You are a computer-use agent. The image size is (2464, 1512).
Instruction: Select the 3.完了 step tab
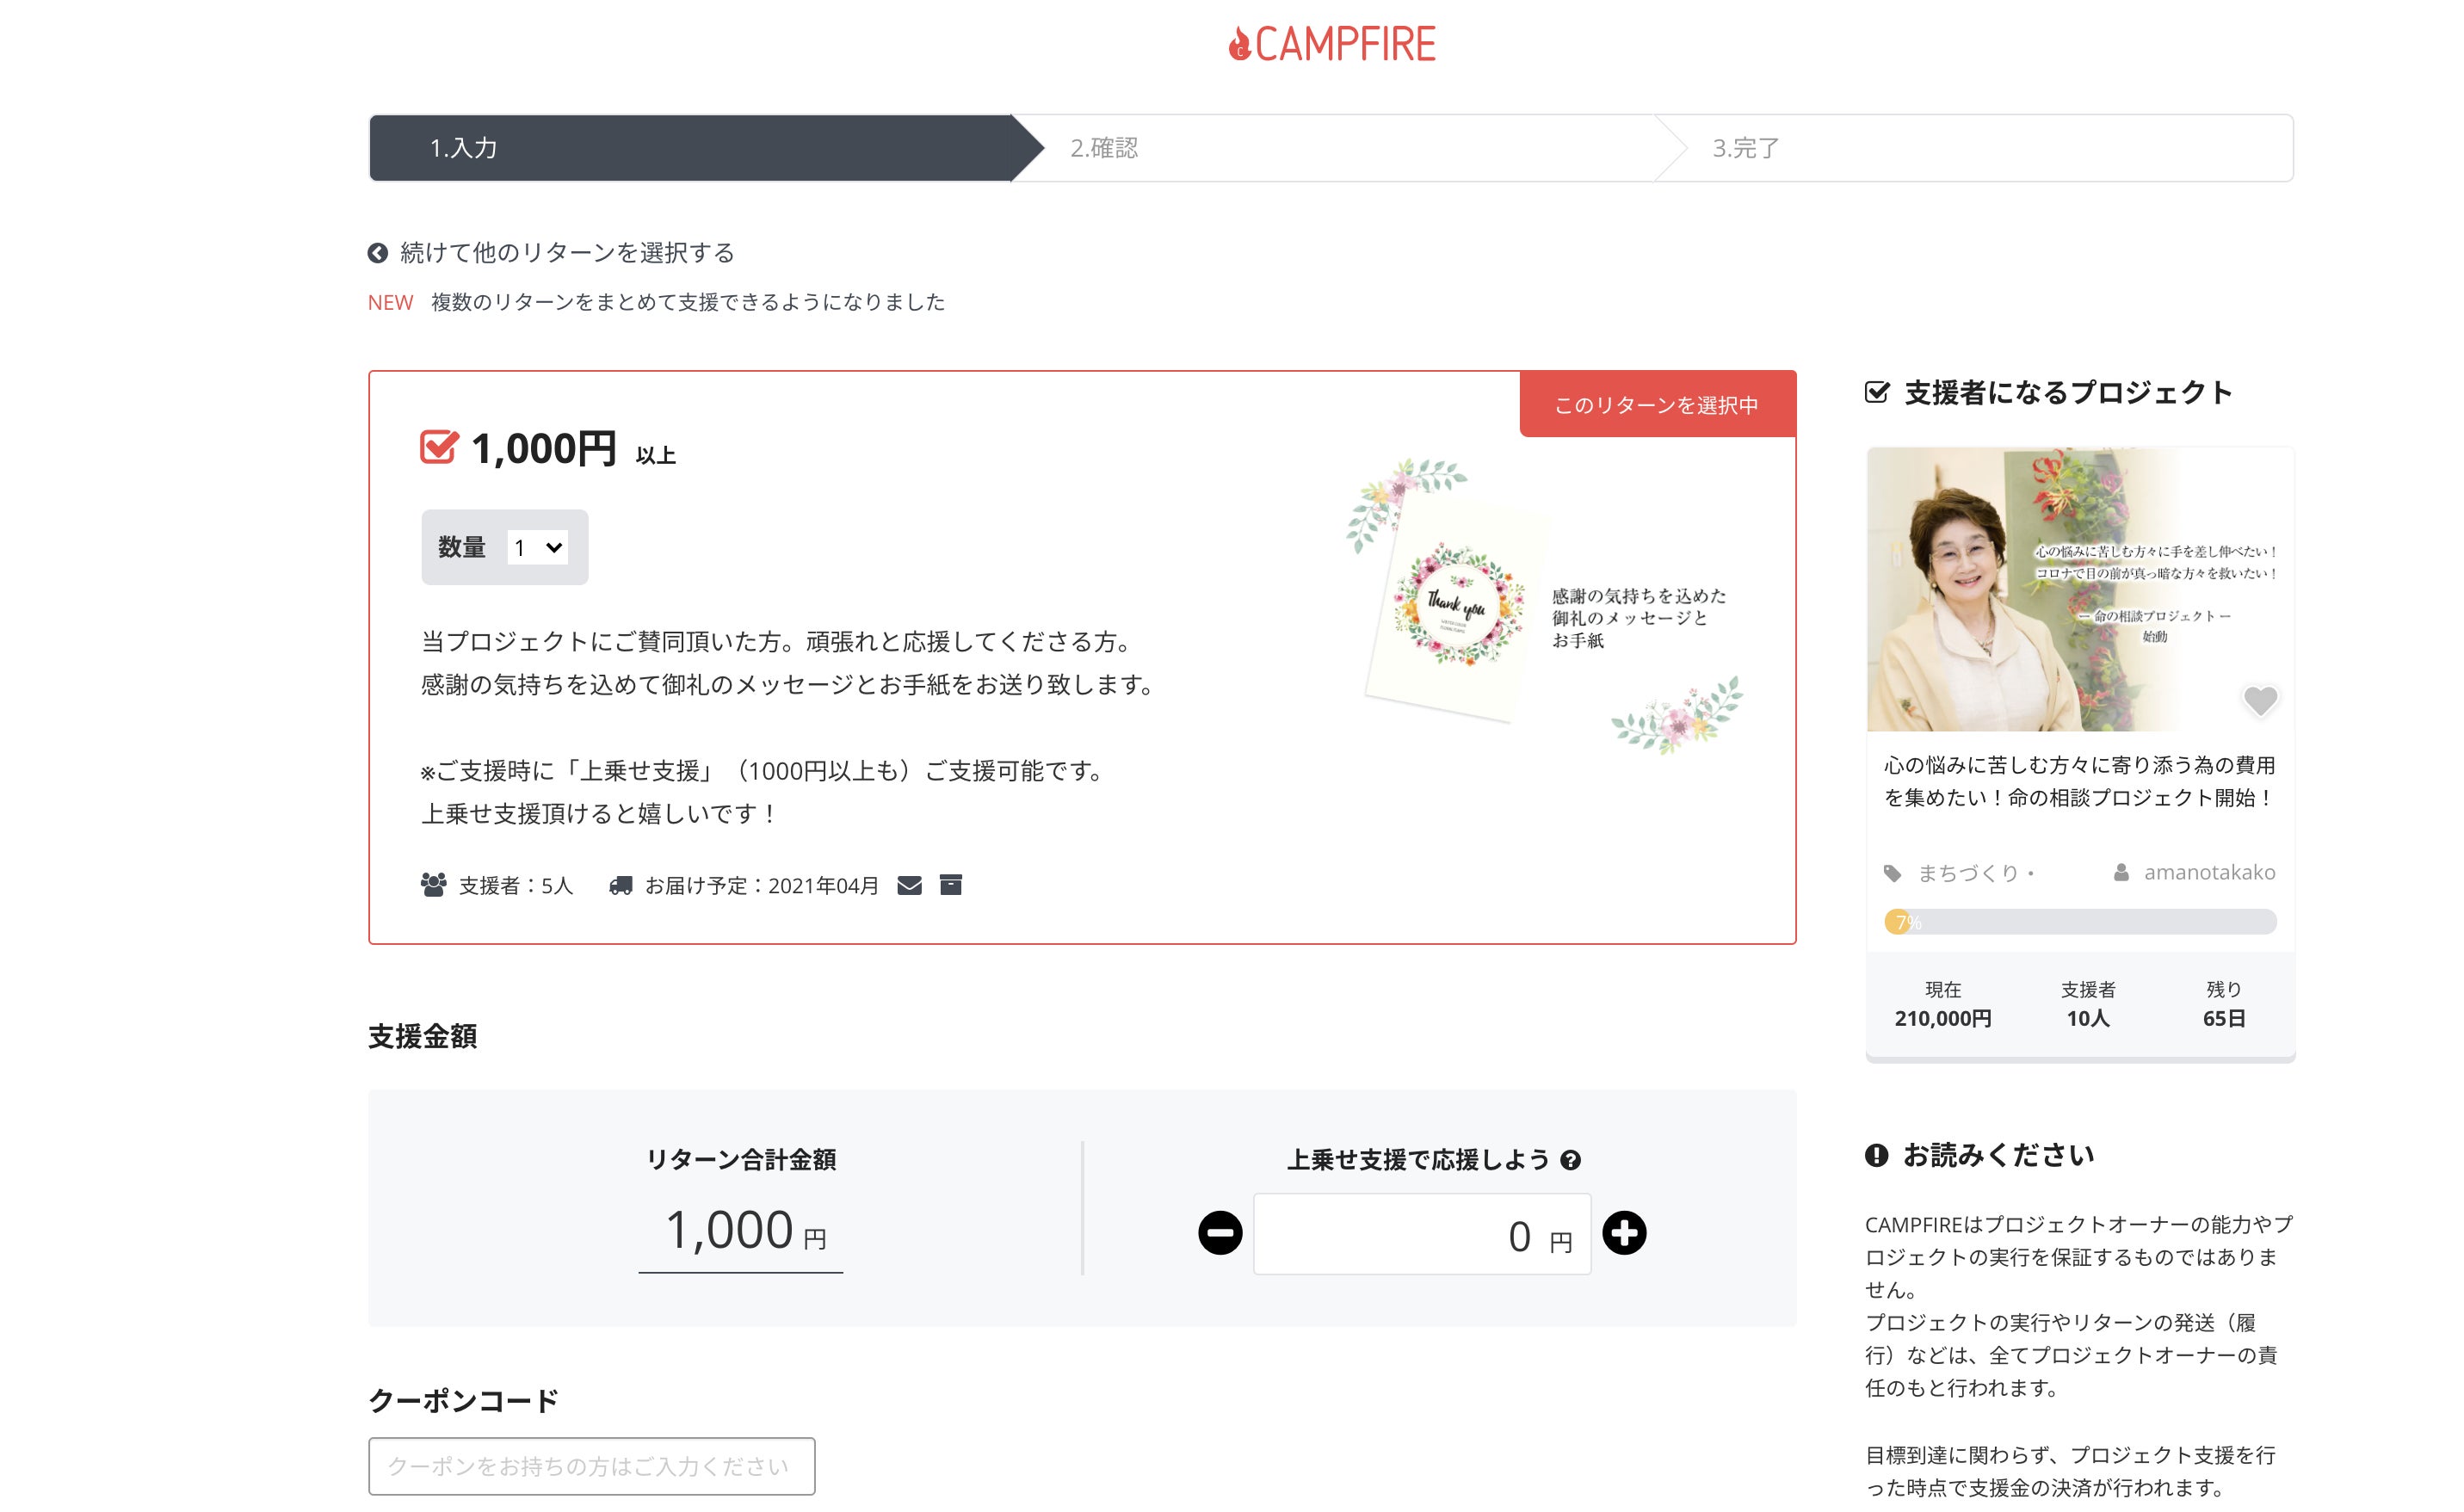[x=1975, y=148]
